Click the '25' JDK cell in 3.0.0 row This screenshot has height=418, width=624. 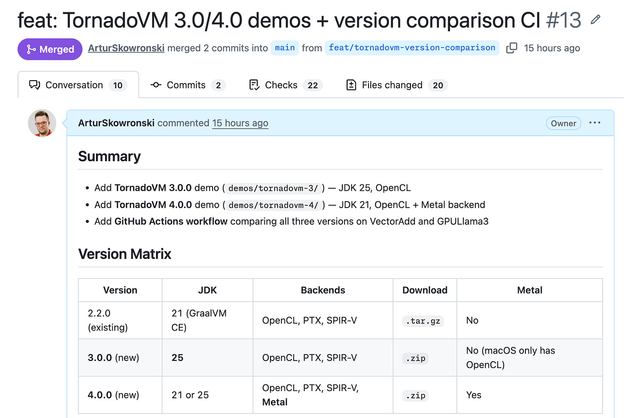coord(207,358)
